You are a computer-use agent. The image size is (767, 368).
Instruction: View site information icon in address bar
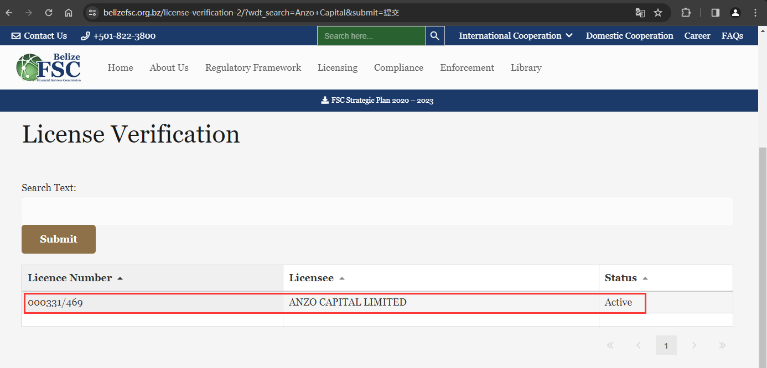[92, 12]
